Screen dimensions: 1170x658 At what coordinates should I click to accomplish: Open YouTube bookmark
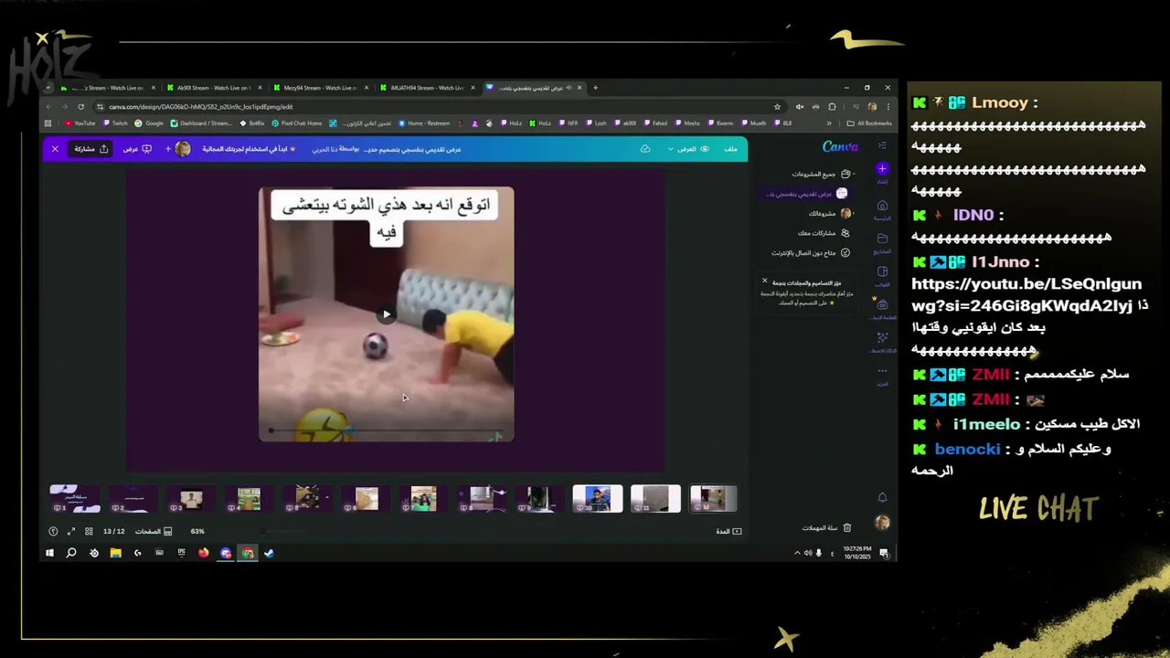tap(80, 122)
